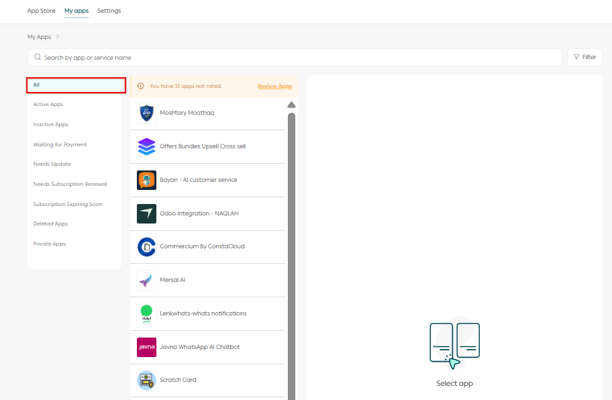The height and width of the screenshot is (400, 612).
Task: Open Offers Bundles Upsell Cross sell icon
Action: [146, 146]
